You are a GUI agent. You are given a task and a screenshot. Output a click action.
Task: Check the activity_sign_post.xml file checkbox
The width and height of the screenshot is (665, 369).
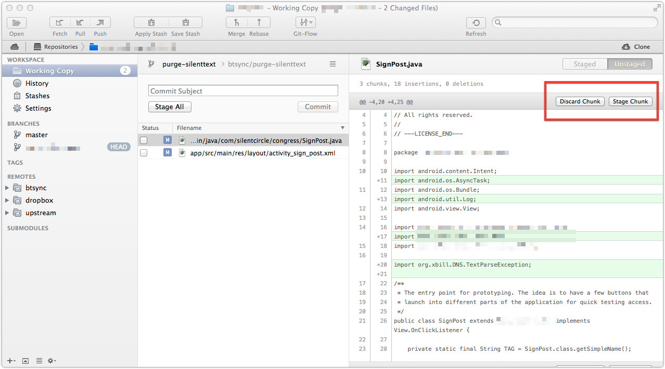tap(144, 153)
